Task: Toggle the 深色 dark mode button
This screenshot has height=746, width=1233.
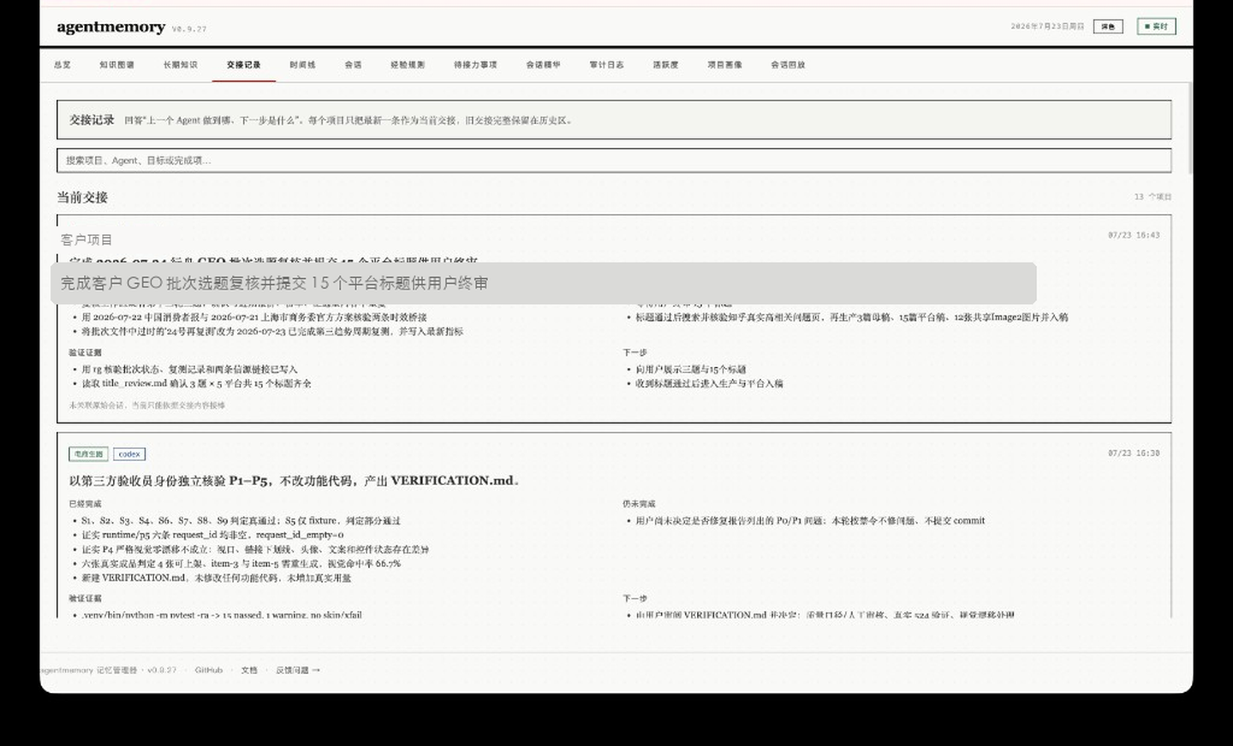Action: pyautogui.click(x=1108, y=27)
